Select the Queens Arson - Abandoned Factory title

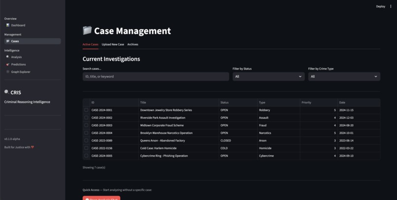point(163,140)
